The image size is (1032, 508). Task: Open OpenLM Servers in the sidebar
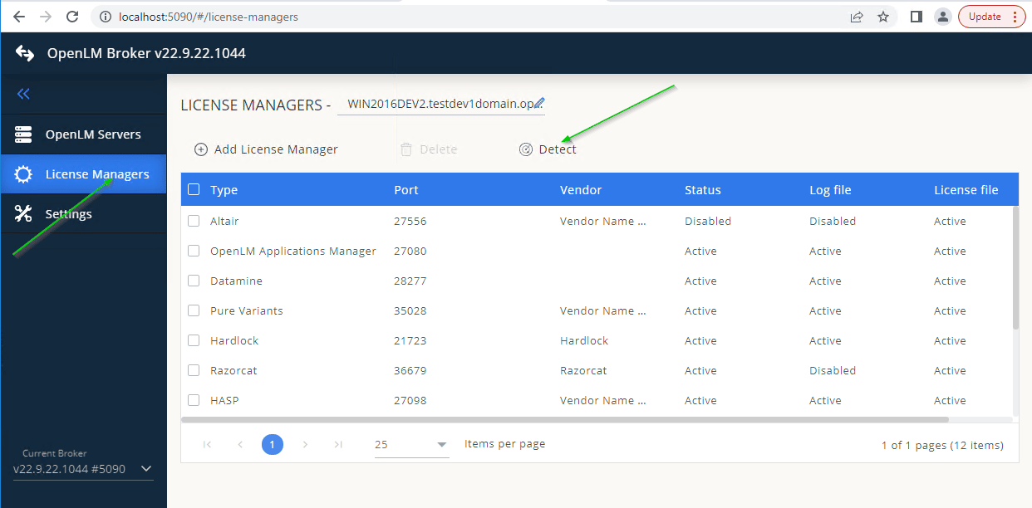pyautogui.click(x=83, y=134)
